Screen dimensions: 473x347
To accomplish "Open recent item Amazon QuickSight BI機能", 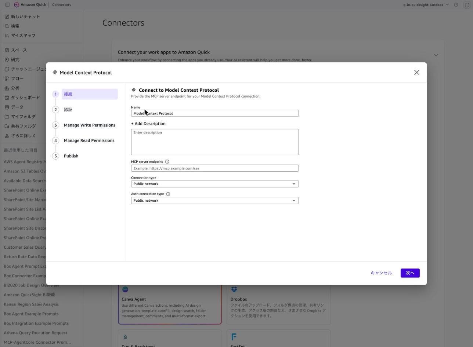I will 29,295.
